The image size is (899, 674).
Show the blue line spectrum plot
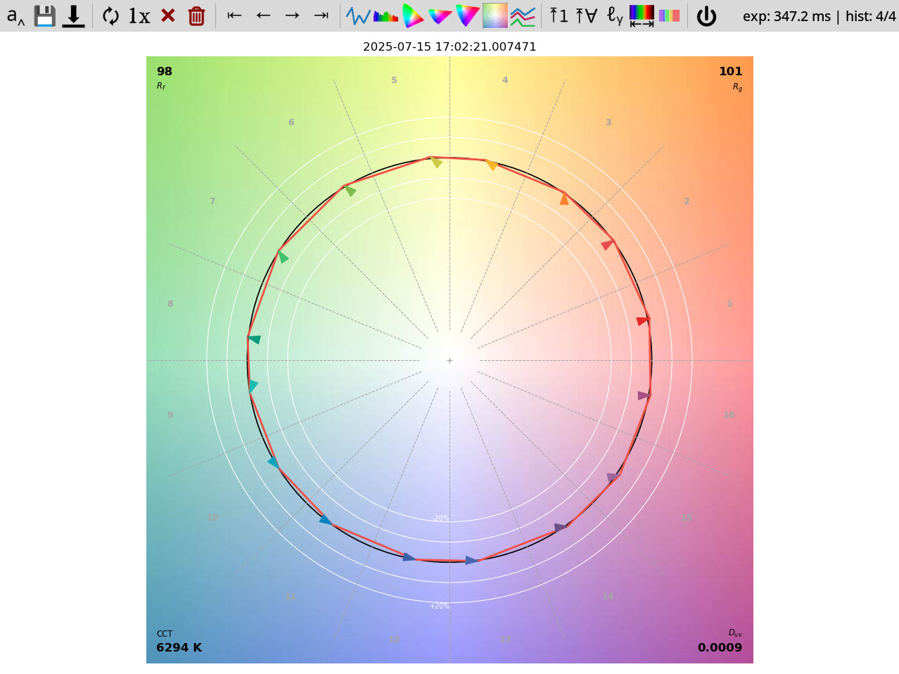(x=358, y=15)
